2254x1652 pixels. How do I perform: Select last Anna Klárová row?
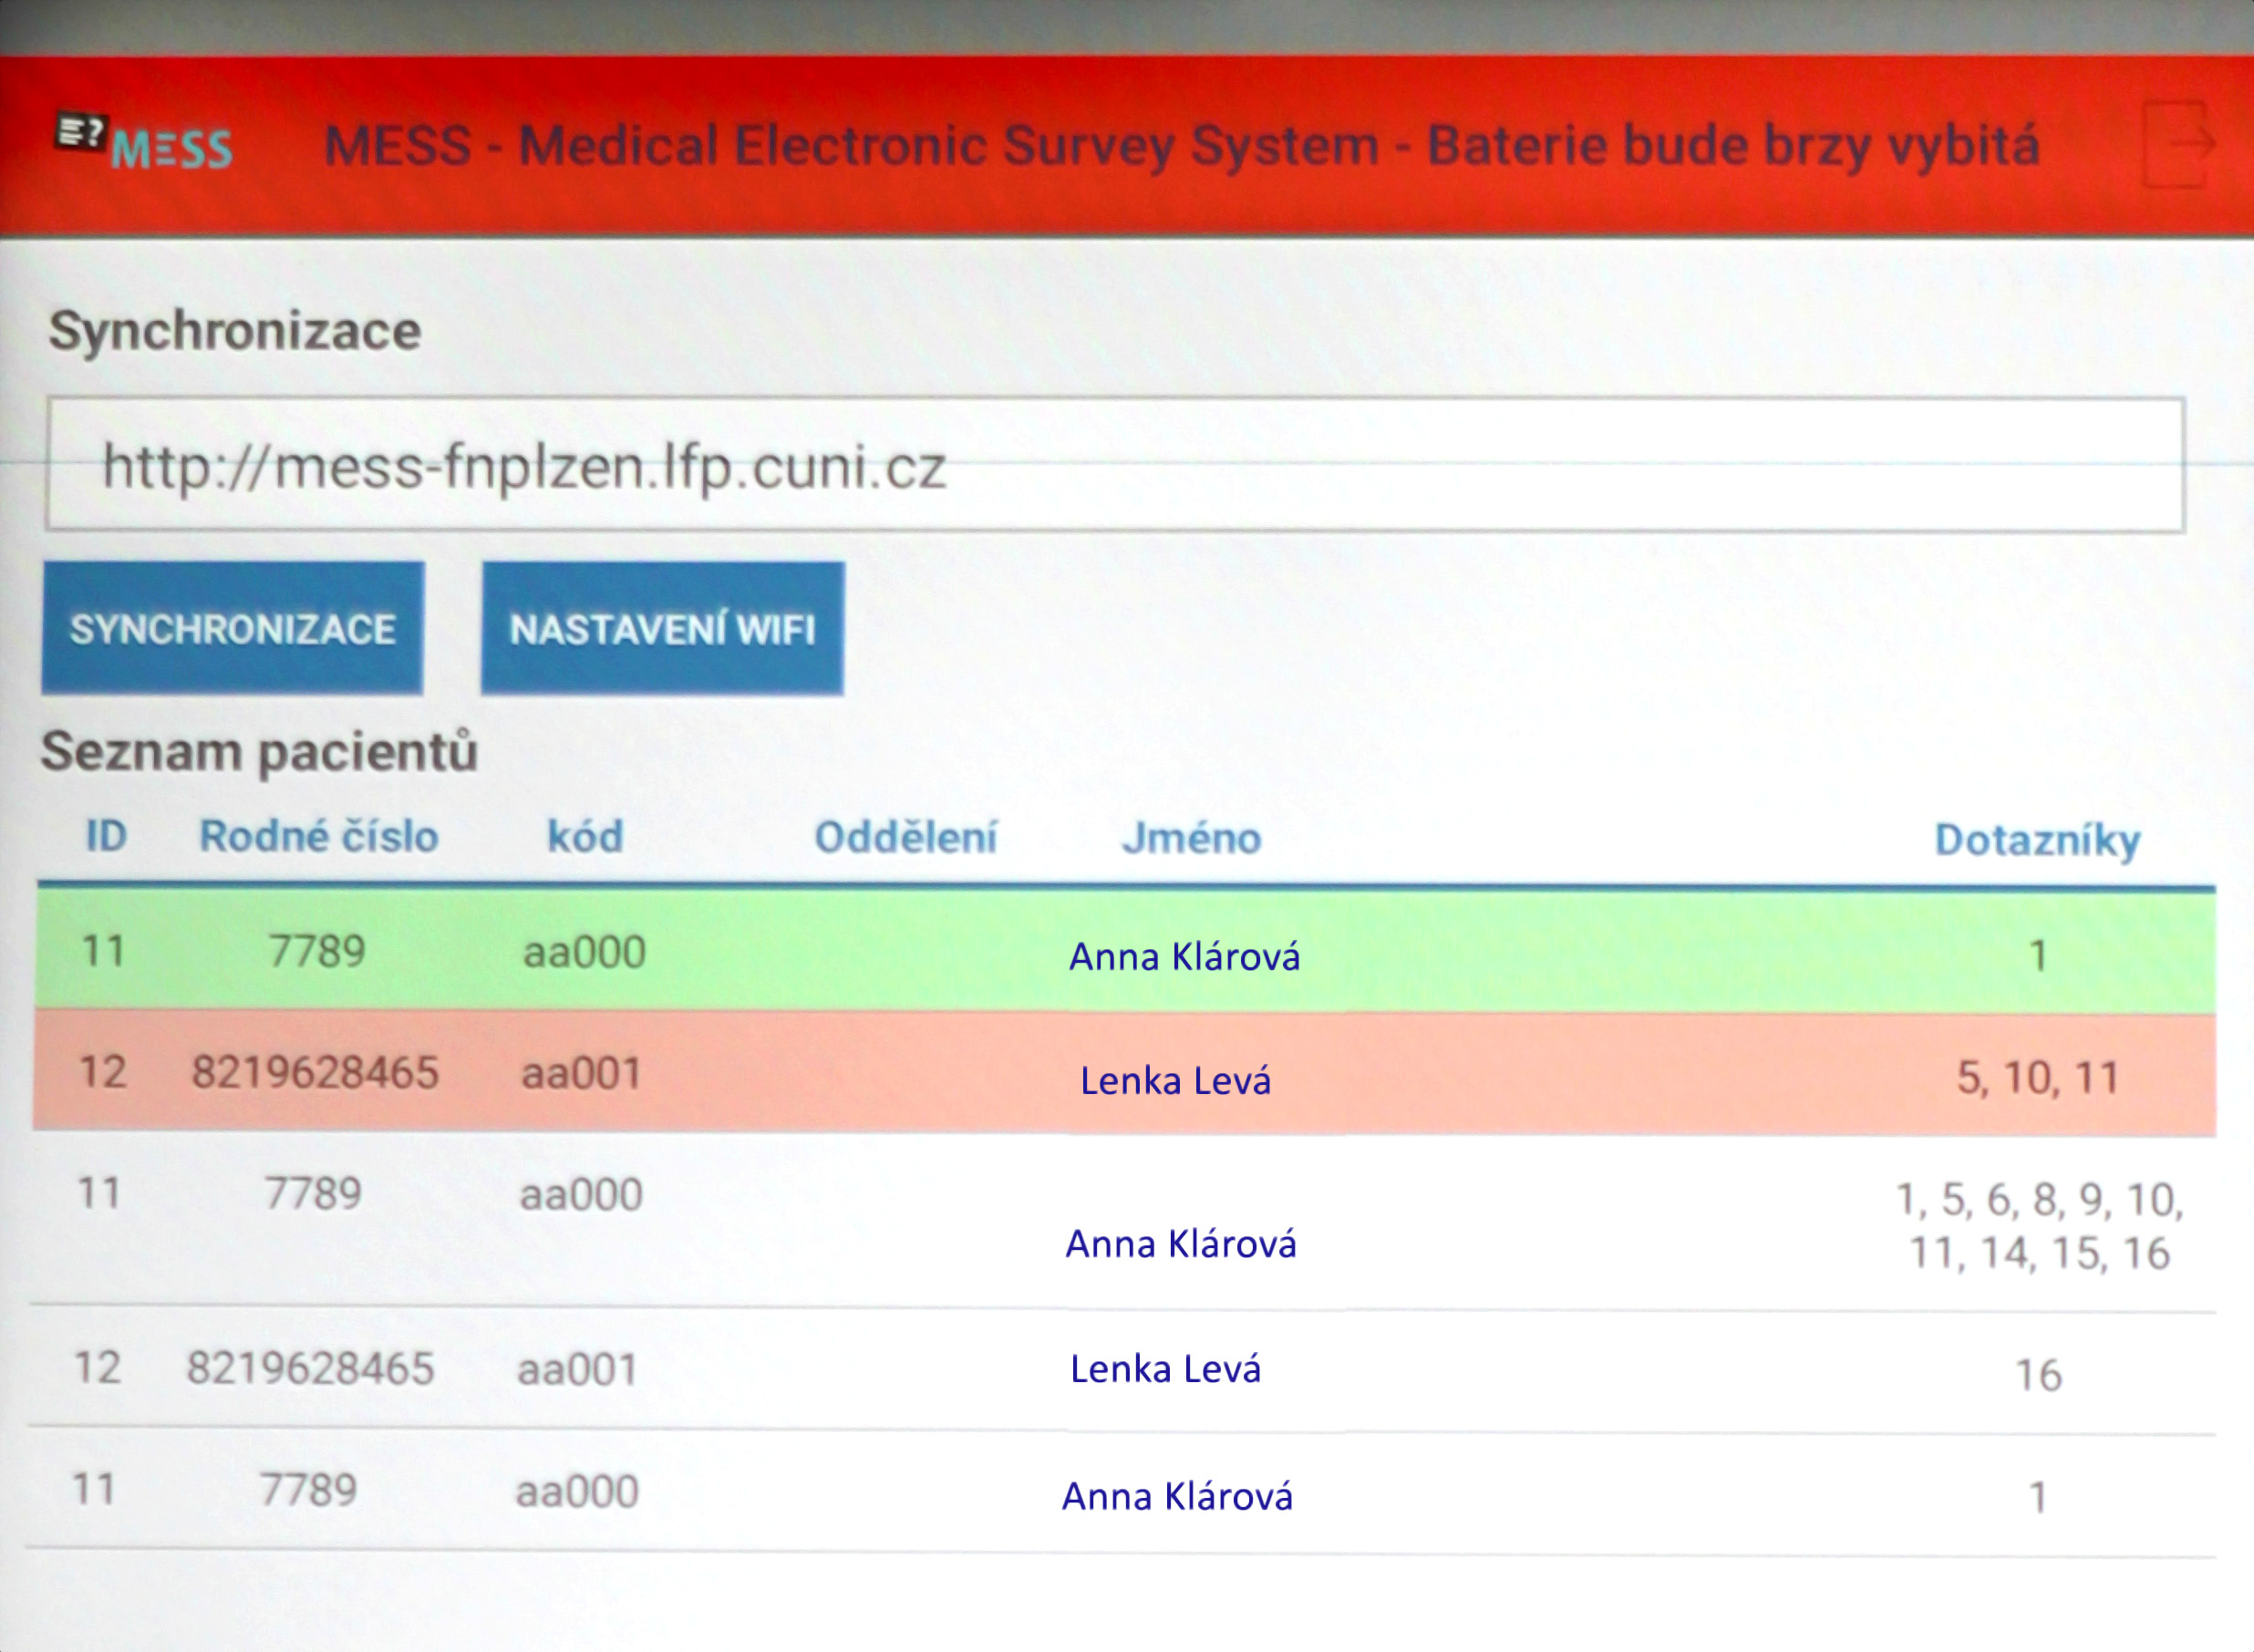[1177, 1496]
